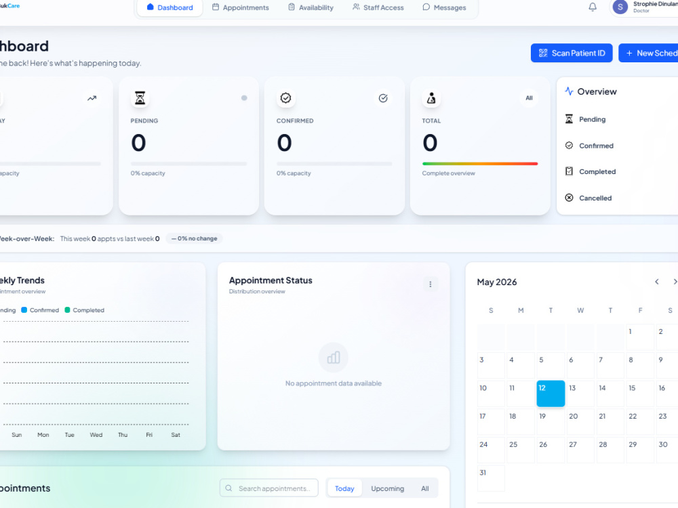Screen dimensions: 678x508
Task: Click the 'Complete overview' text on Total card
Action: pos(448,173)
